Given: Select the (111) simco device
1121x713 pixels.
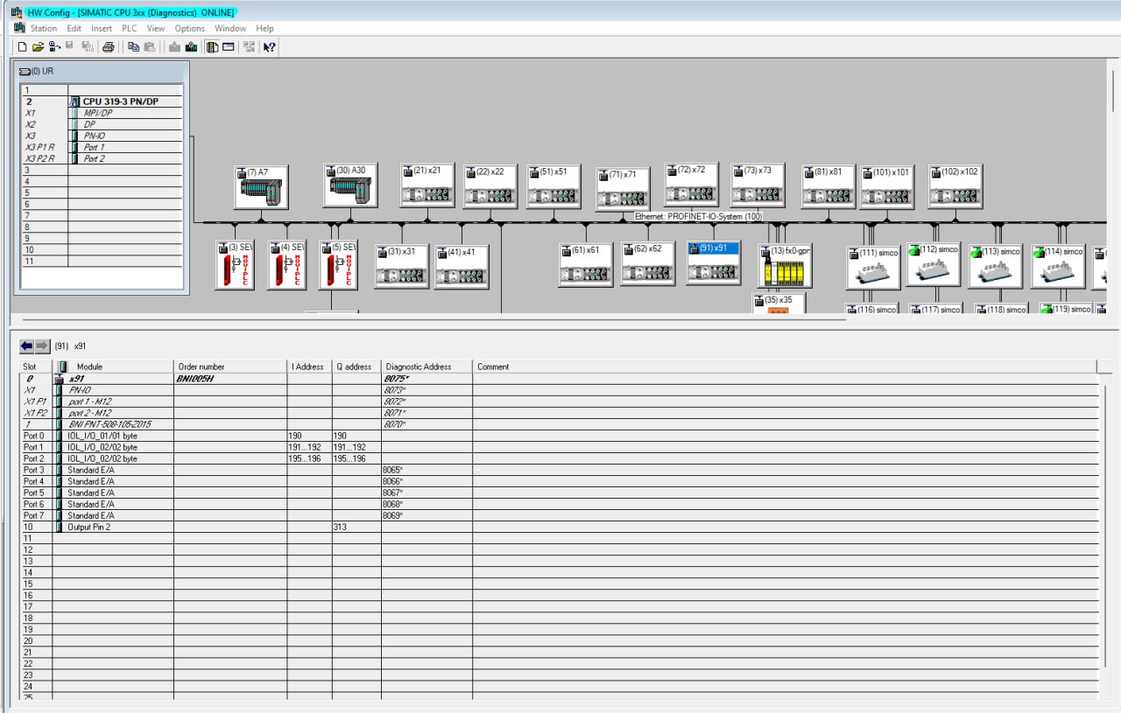Looking at the screenshot, I should click(x=873, y=267).
